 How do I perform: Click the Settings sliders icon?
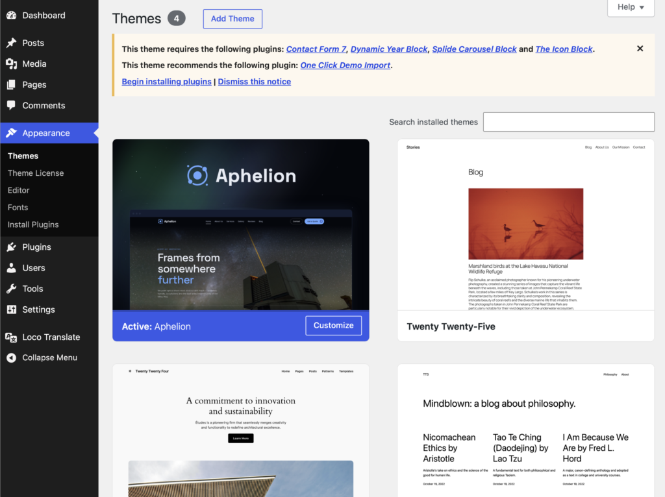(12, 309)
